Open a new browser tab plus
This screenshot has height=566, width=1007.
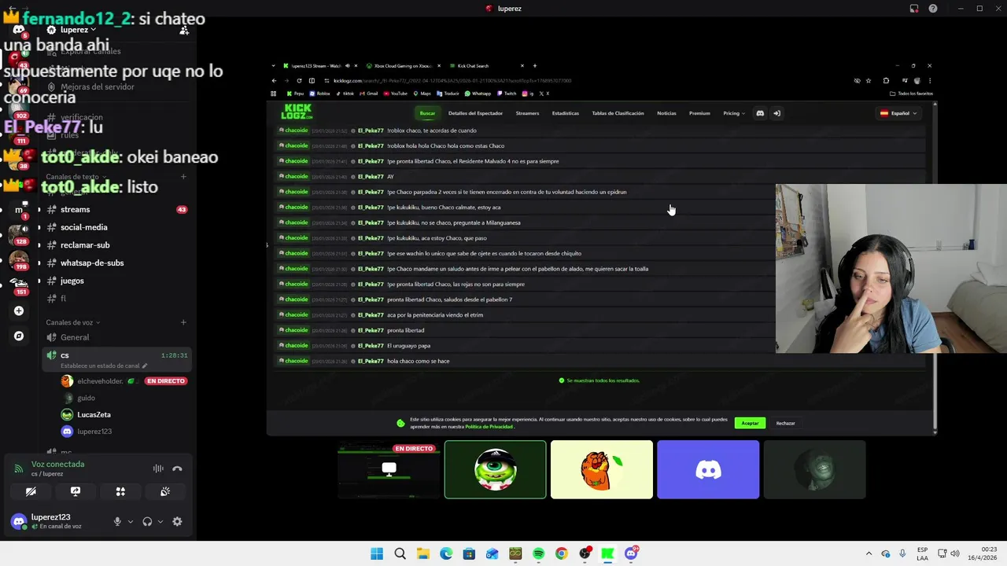535,66
